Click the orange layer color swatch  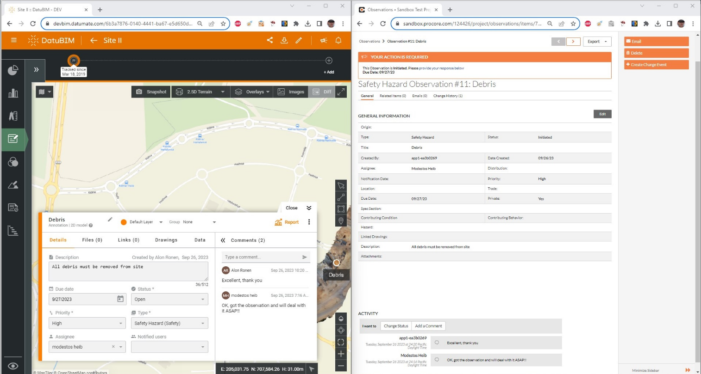click(x=124, y=222)
